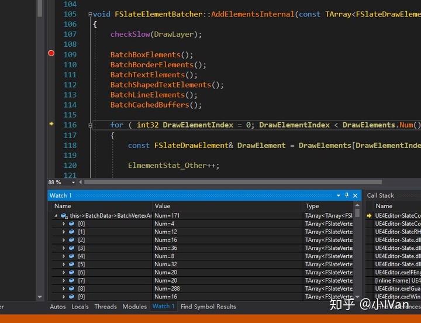
Task: Select the Num=36 value cell
Action: pyautogui.click(x=227, y=248)
